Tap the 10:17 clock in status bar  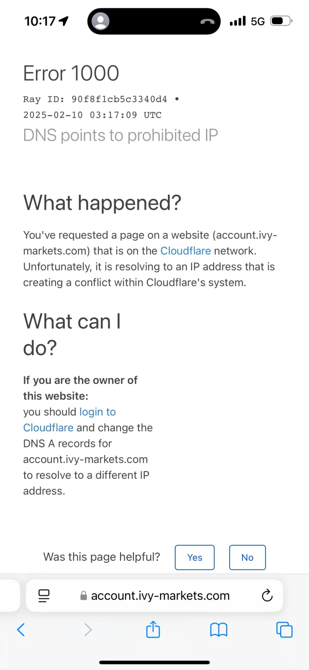pyautogui.click(x=40, y=21)
